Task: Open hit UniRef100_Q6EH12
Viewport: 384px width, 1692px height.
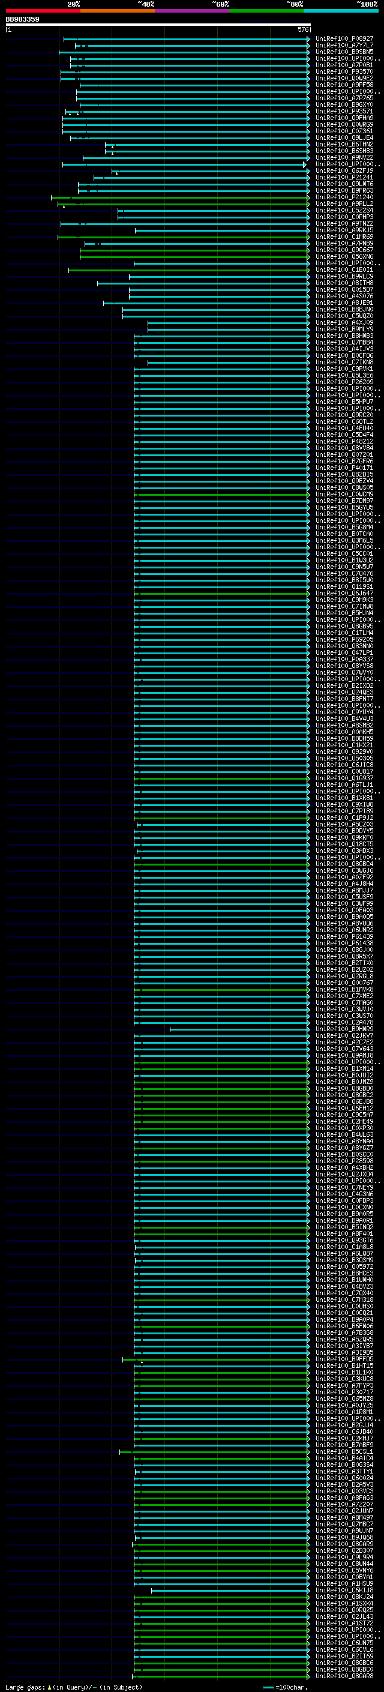Action: click(344, 1108)
